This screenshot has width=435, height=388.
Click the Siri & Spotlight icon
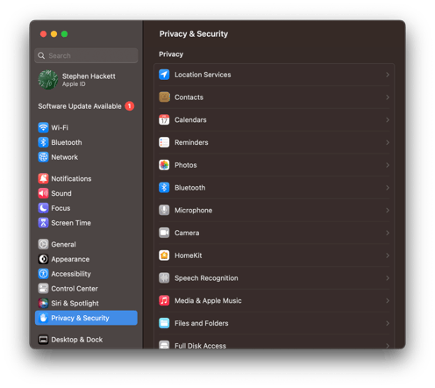(43, 303)
